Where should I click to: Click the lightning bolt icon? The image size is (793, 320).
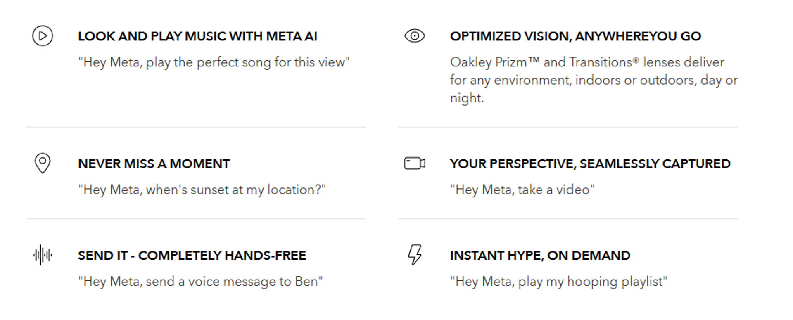(x=415, y=255)
